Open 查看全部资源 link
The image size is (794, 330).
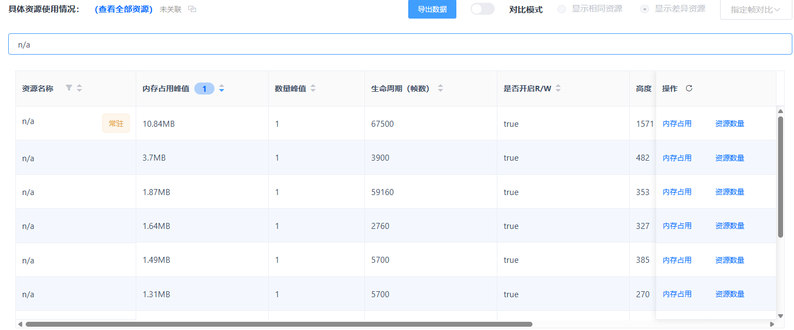coord(124,9)
